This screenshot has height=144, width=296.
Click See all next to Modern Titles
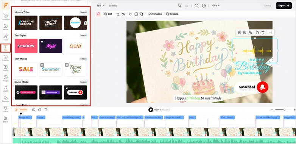tap(83, 12)
